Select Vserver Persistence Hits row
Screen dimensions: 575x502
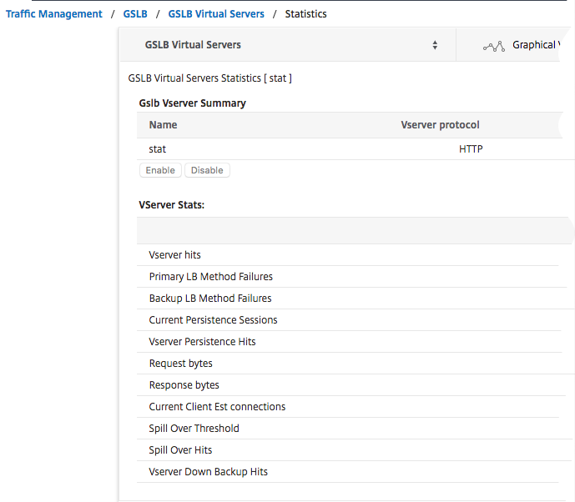348,342
